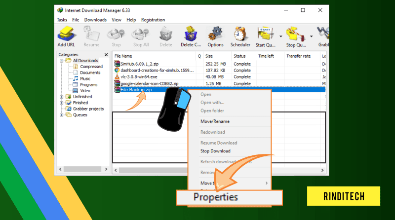Screen dimensions: 395x220
Task: Select Grabber projects in tree
Action: coord(88,109)
